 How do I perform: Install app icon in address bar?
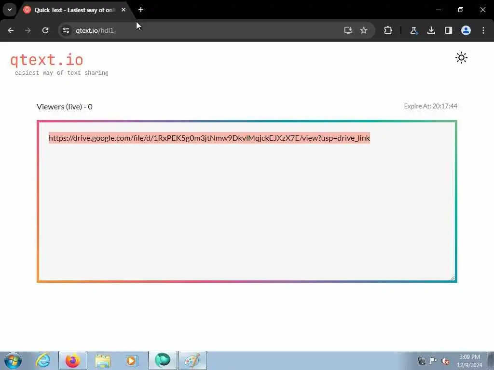point(348,30)
